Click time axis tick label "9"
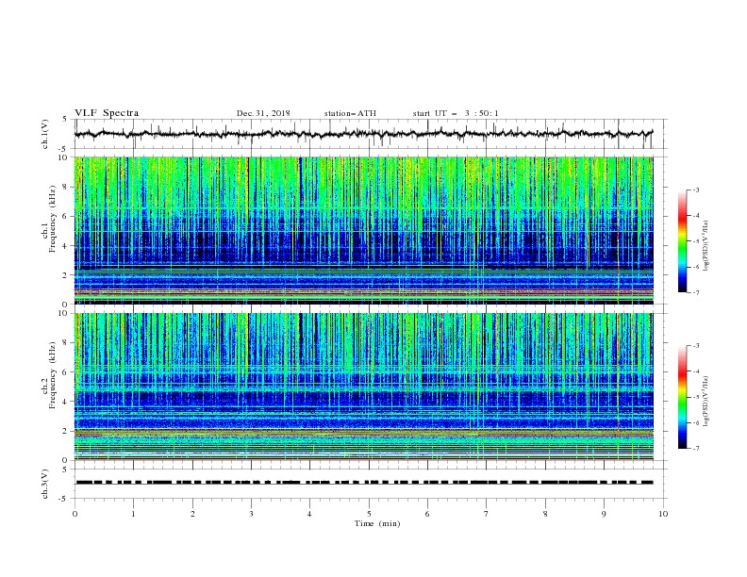 tap(604, 514)
